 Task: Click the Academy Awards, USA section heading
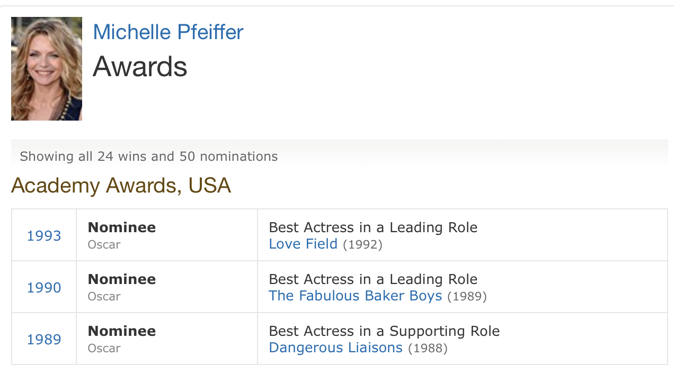click(x=121, y=186)
